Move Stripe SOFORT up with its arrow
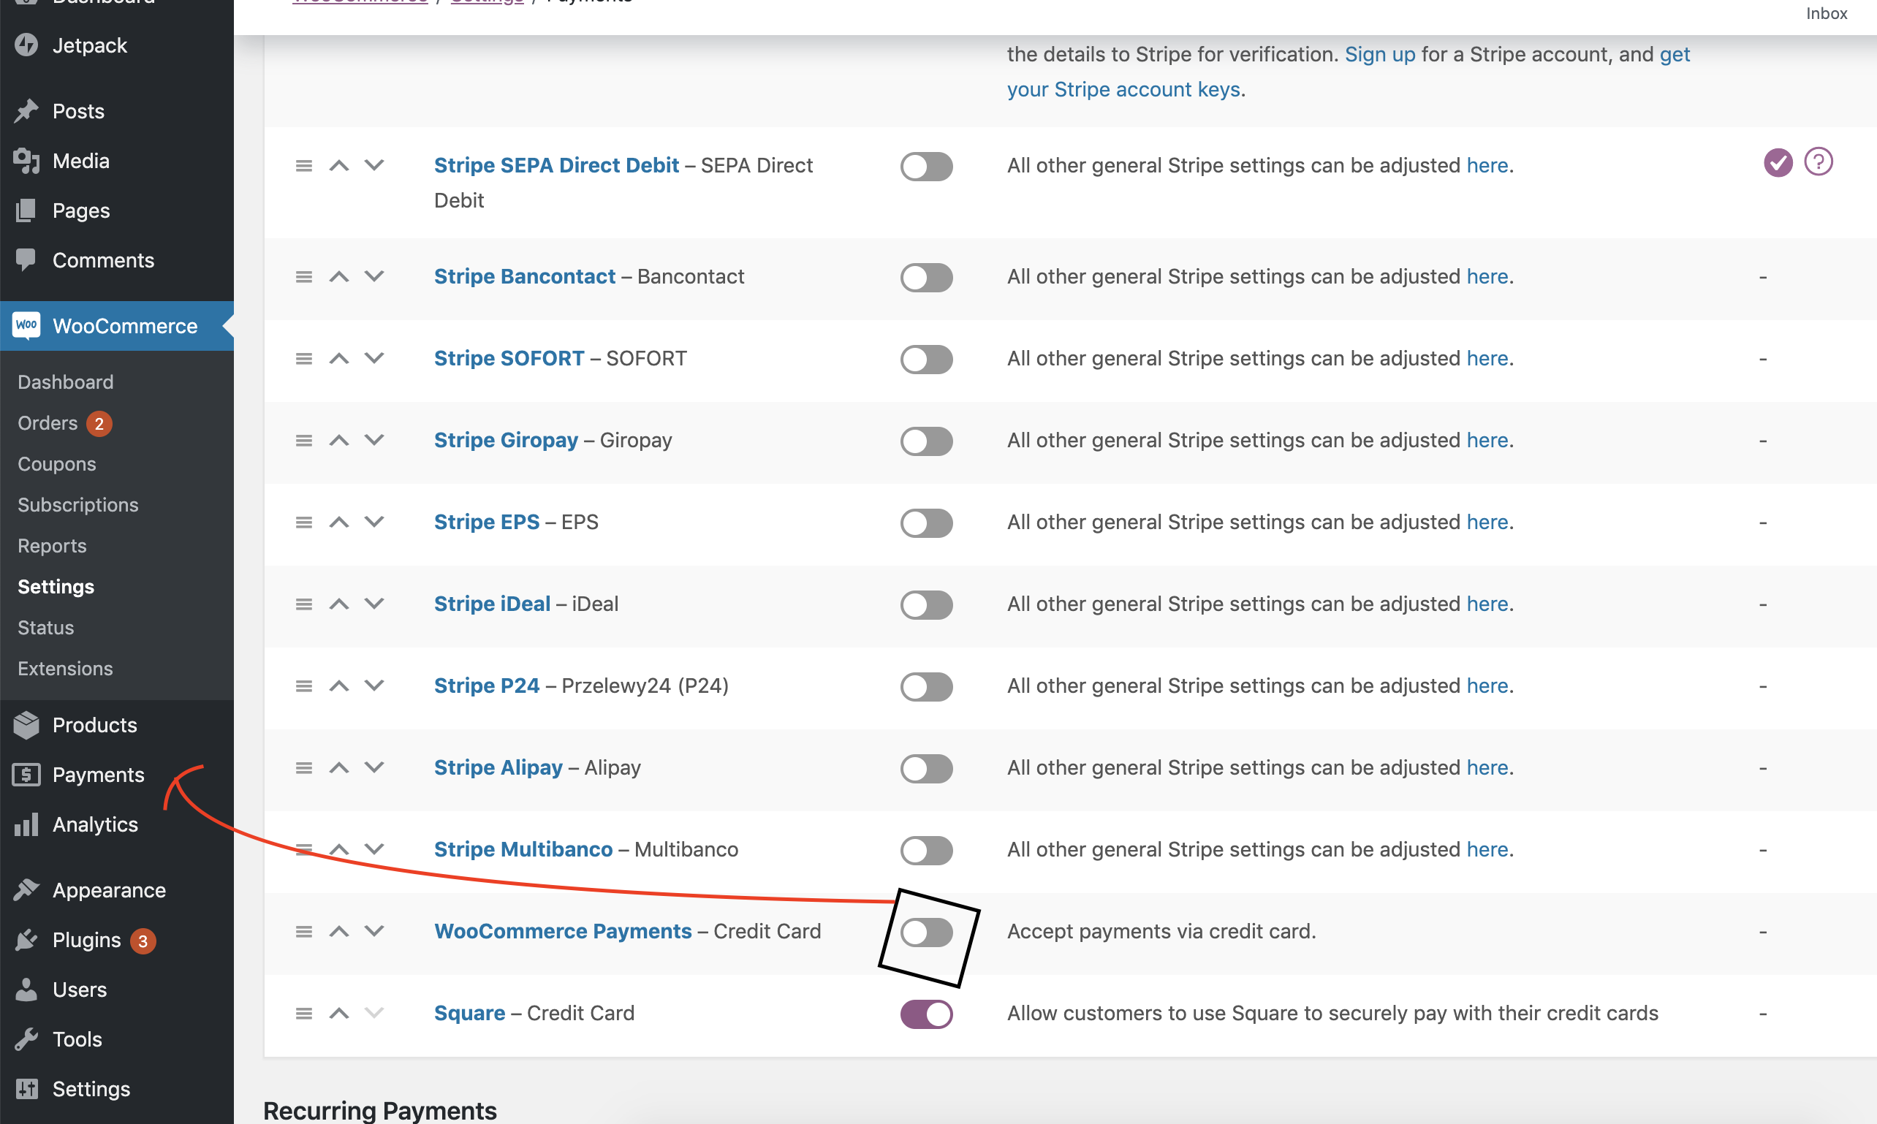 coord(338,358)
